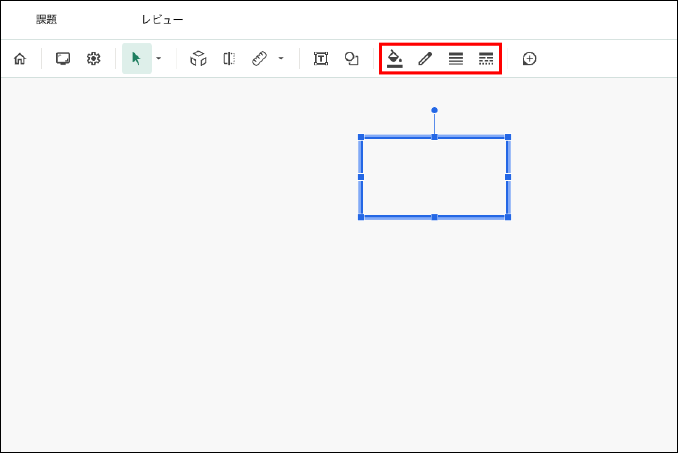Image resolution: width=678 pixels, height=453 pixels.
Task: Select the arrow selection tool
Action: (137, 59)
